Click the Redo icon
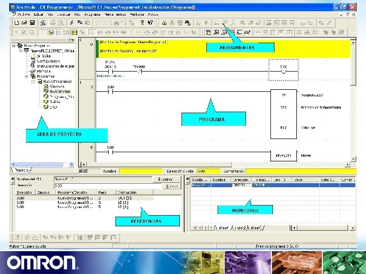Viewport: 366px width, 274px height. click(106, 23)
